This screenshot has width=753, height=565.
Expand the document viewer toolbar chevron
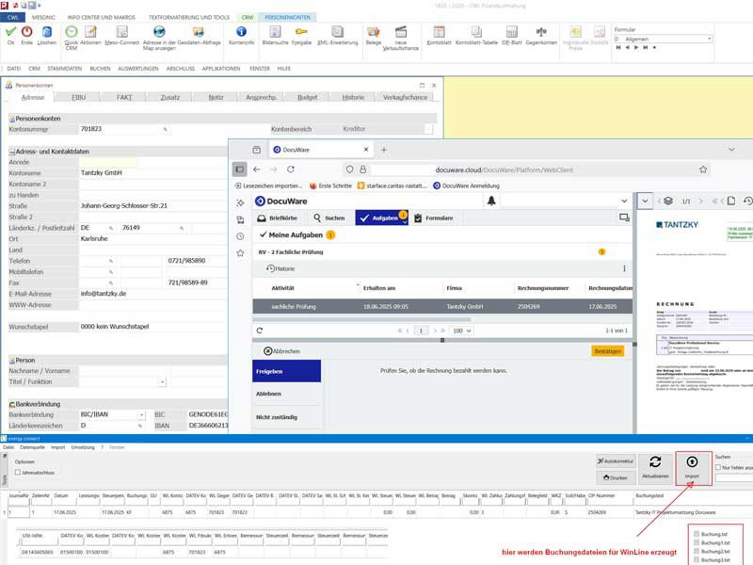click(x=645, y=201)
